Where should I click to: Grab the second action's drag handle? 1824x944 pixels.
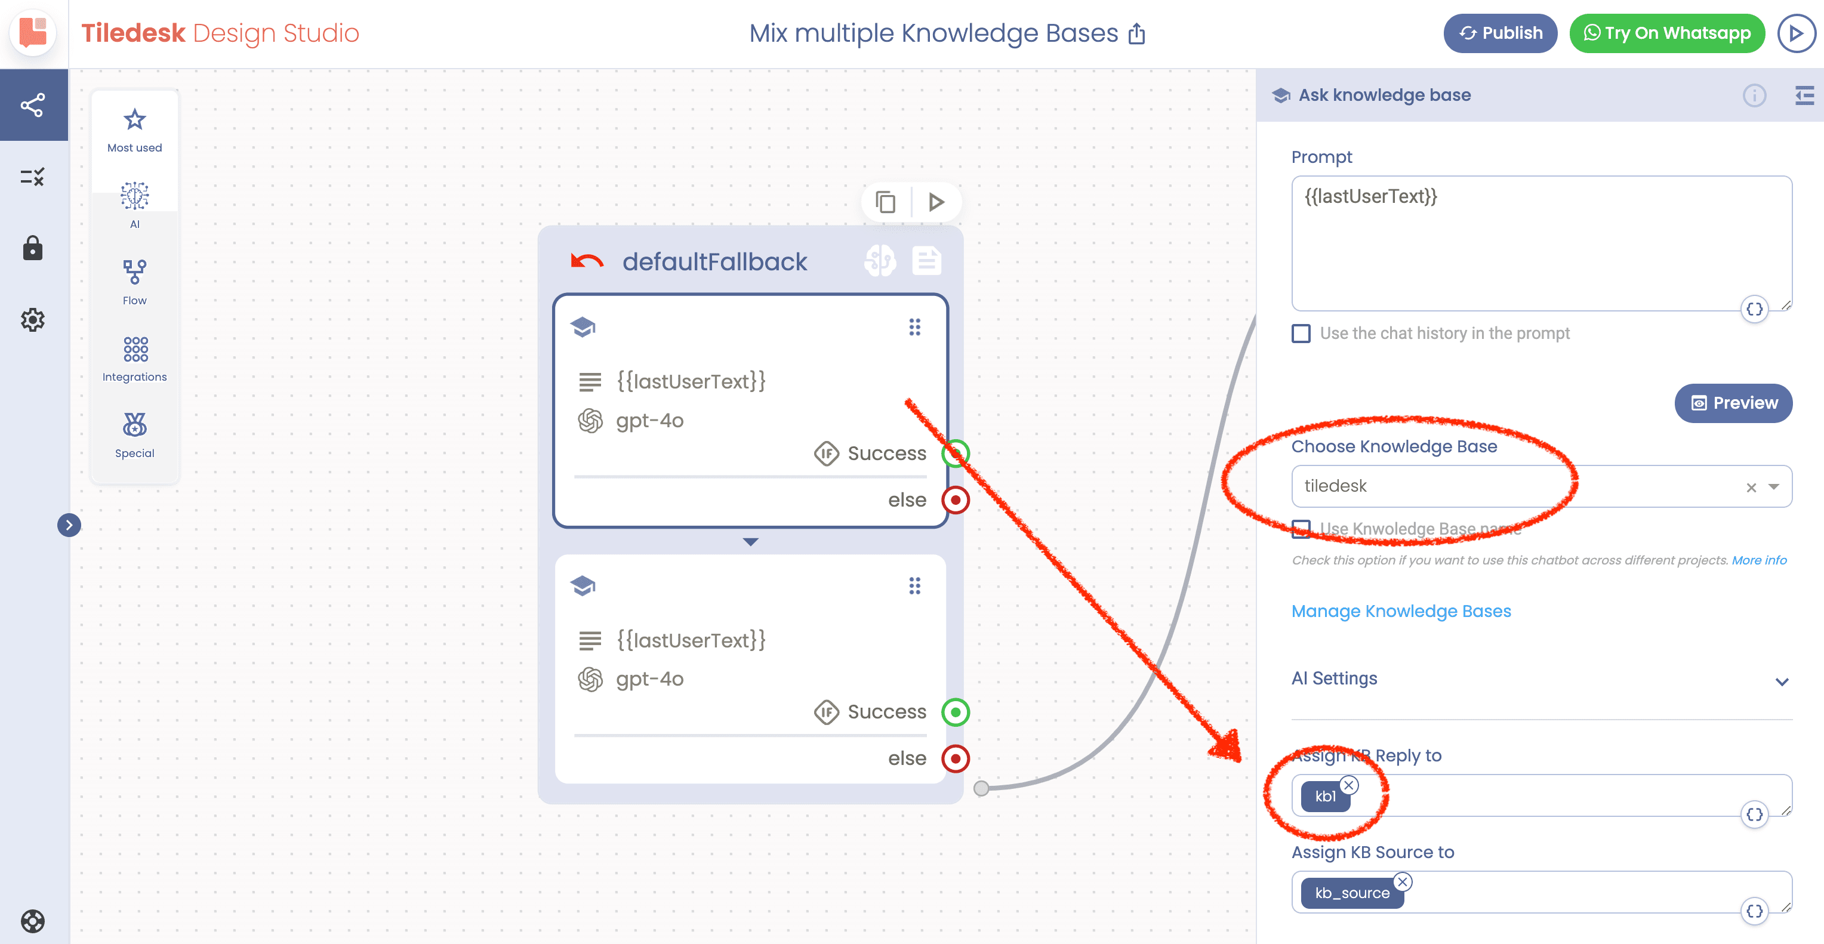(915, 586)
